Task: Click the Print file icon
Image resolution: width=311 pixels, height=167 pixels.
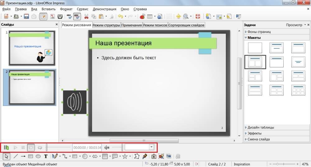Action: tap(60, 16)
